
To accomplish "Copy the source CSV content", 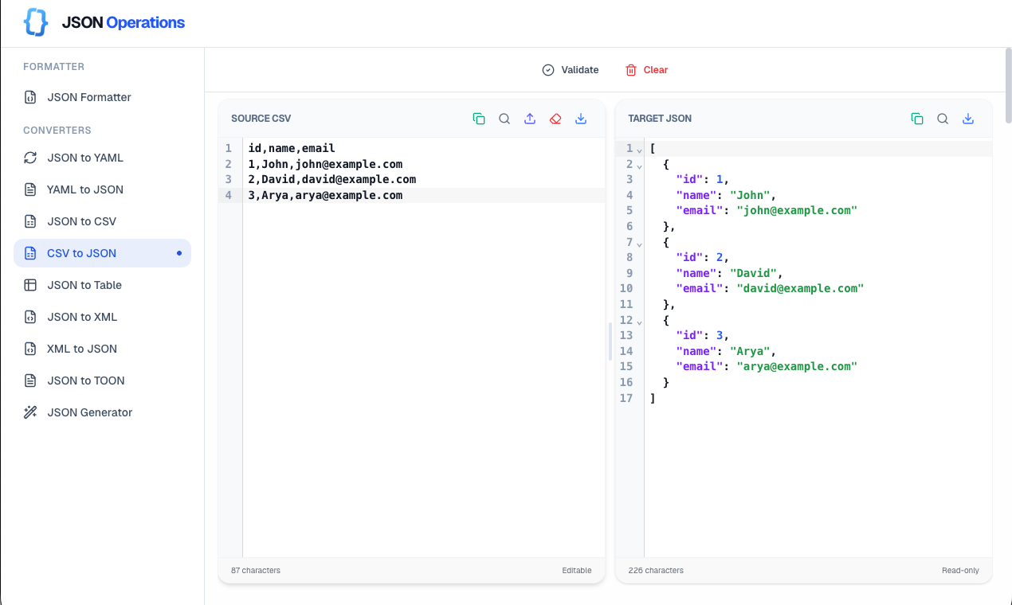I will pos(479,118).
